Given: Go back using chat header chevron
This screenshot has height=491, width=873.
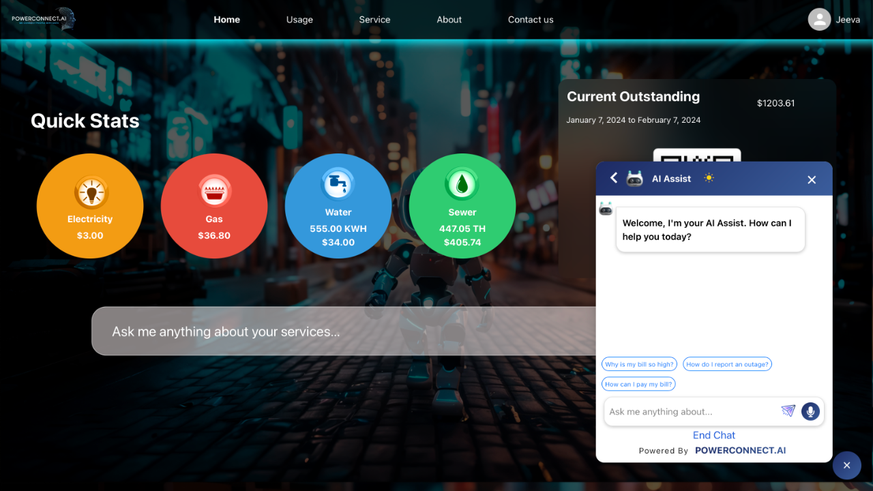Looking at the screenshot, I should tap(614, 178).
